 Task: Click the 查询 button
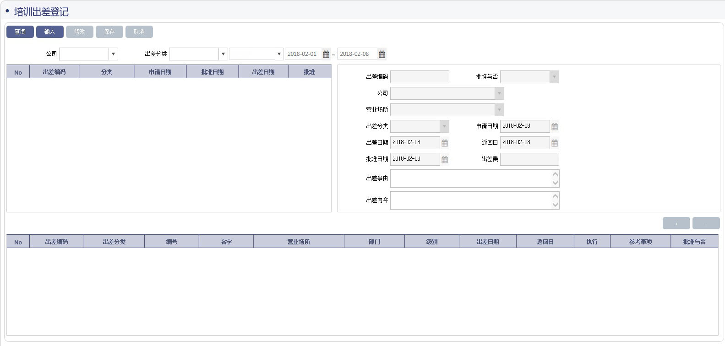(20, 32)
